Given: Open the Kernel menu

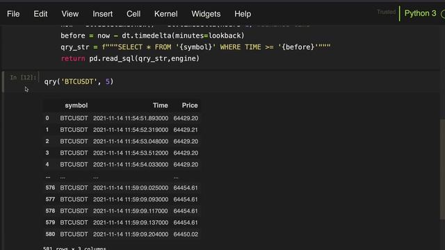Looking at the screenshot, I should tap(165, 14).
